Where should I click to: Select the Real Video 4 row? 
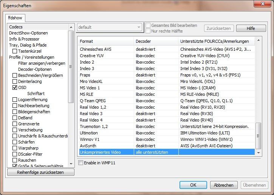tap(166, 120)
